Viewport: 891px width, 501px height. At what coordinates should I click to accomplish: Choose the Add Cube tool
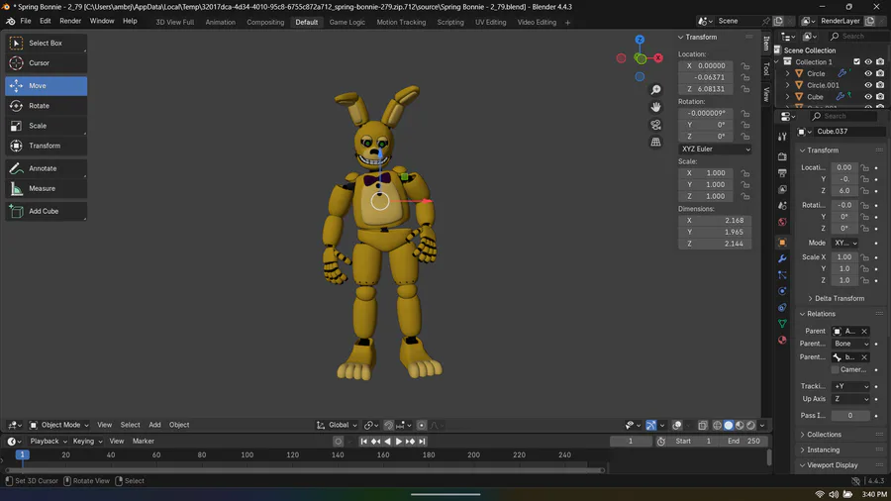[46, 211]
